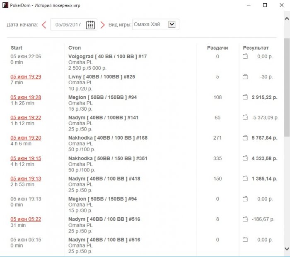The width and height of the screenshot is (290, 257).
Task: Click wallet icon beside 4 323,58 result
Action: pyautogui.click(x=245, y=158)
